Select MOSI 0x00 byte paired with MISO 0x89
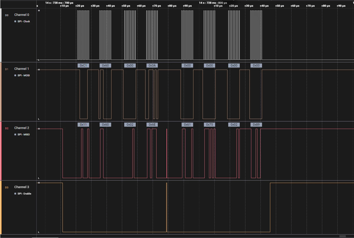354x238 pixels. 256,66
